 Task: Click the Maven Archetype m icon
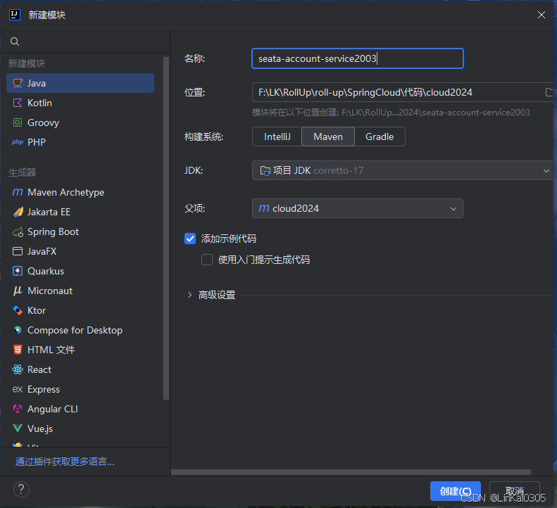pyautogui.click(x=18, y=192)
